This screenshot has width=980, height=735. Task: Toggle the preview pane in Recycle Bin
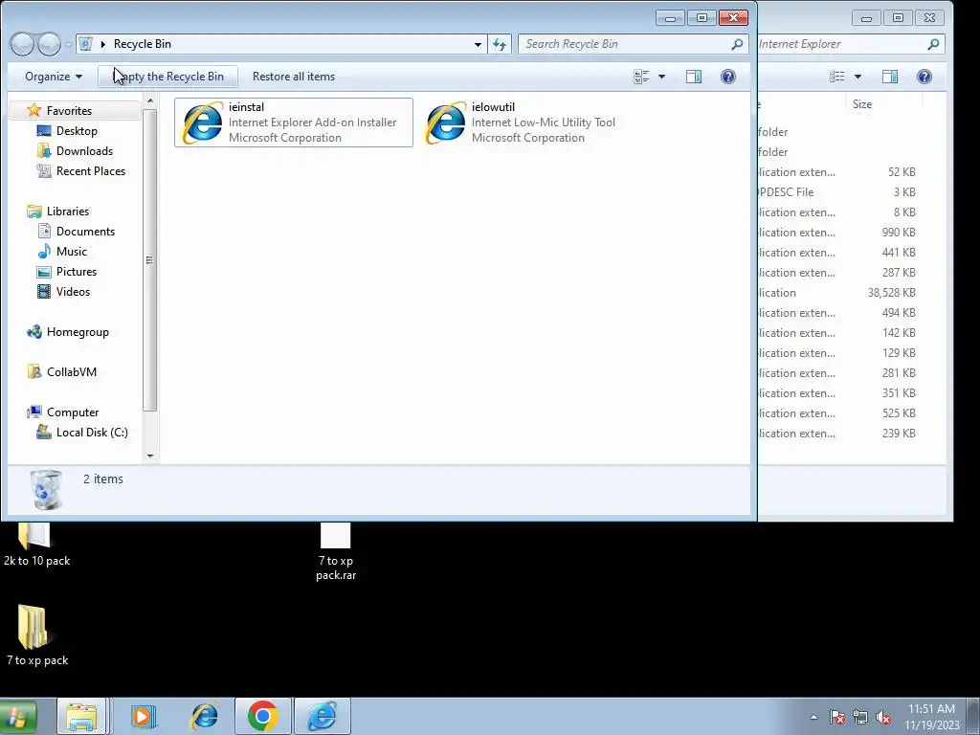(694, 77)
